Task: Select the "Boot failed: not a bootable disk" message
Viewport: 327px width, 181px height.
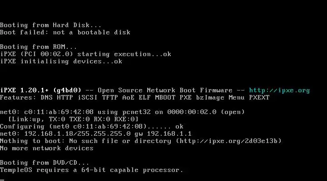Action: 65,32
